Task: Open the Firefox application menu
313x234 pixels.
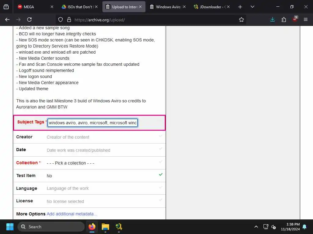Action: click(x=306, y=19)
